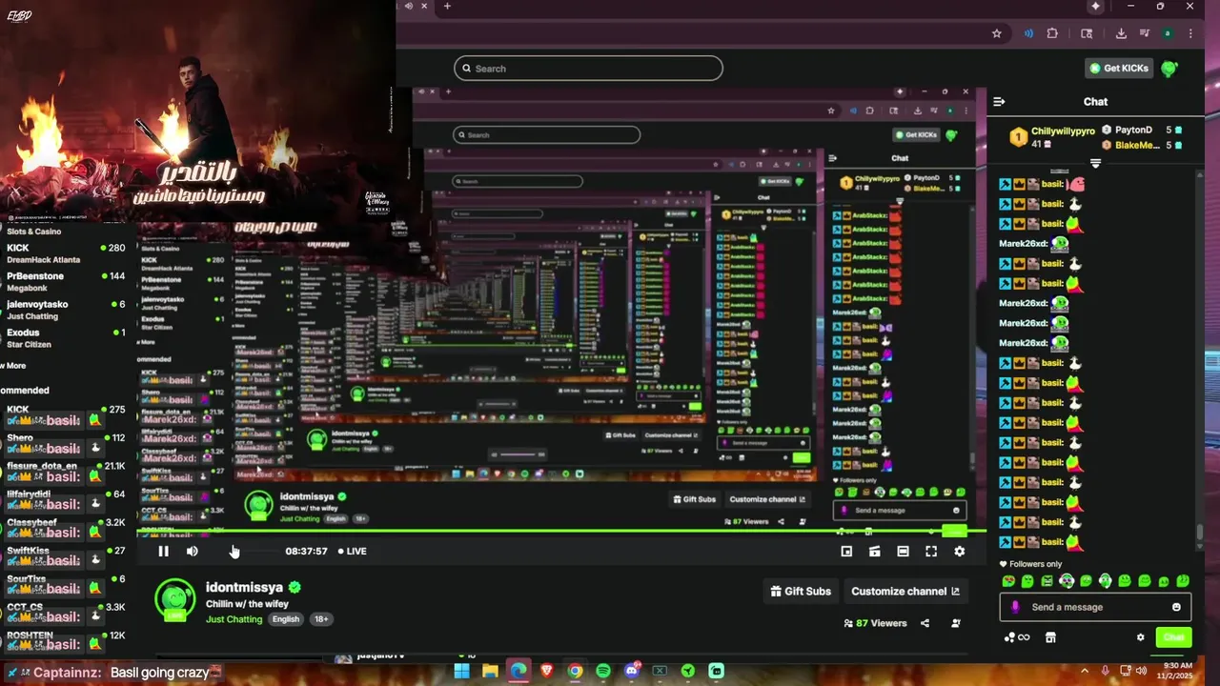Click main page Customize channel button
The image size is (1220, 686).
click(905, 591)
